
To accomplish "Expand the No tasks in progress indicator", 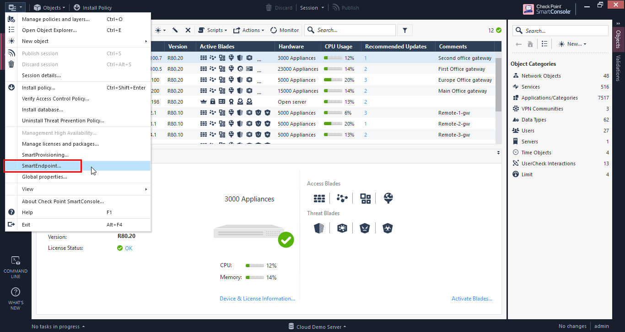I will pyautogui.click(x=58, y=327).
